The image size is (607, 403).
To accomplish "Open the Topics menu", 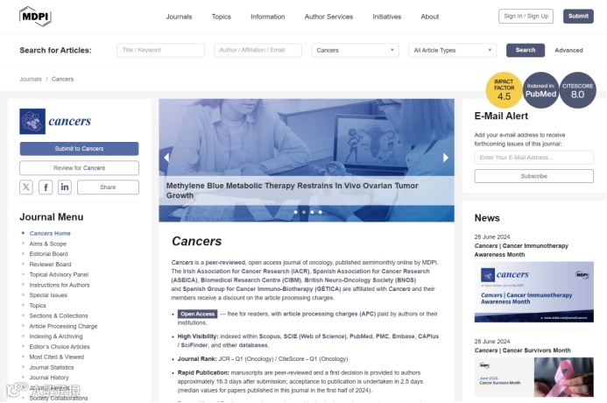I will (x=221, y=17).
